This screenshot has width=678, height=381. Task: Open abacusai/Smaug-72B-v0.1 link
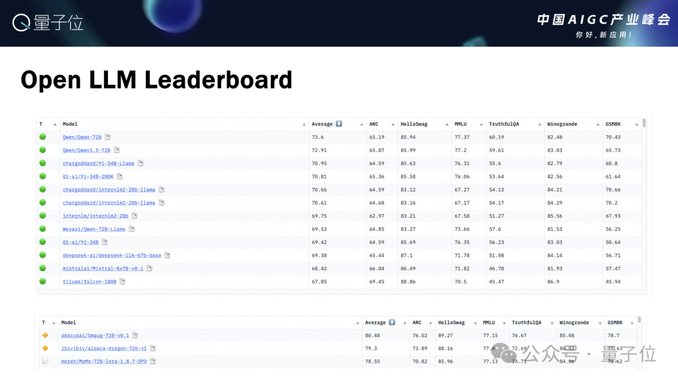pos(95,335)
